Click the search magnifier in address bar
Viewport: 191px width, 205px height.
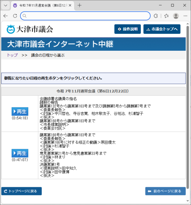[x=25, y=16]
